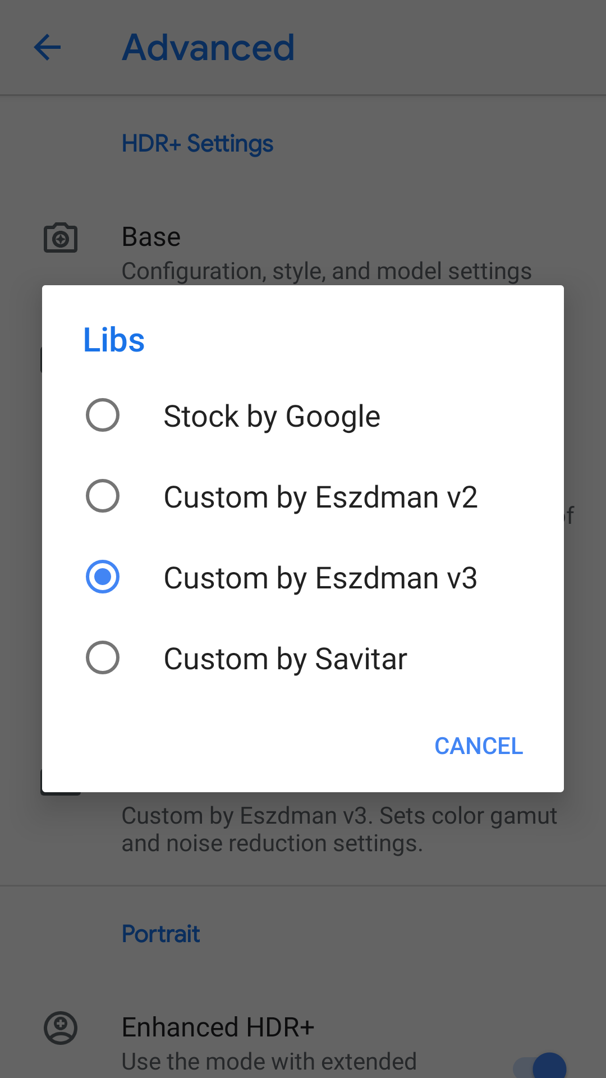Screen dimensions: 606x1078
Task: Click the Stock by Google label
Action: tap(272, 417)
